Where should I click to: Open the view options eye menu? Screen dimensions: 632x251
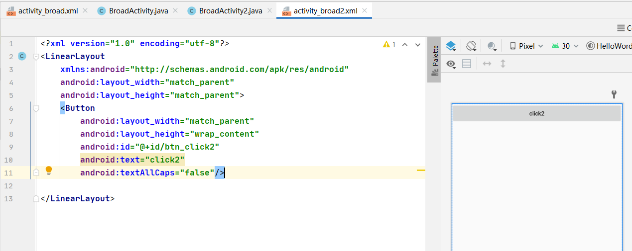tap(452, 64)
